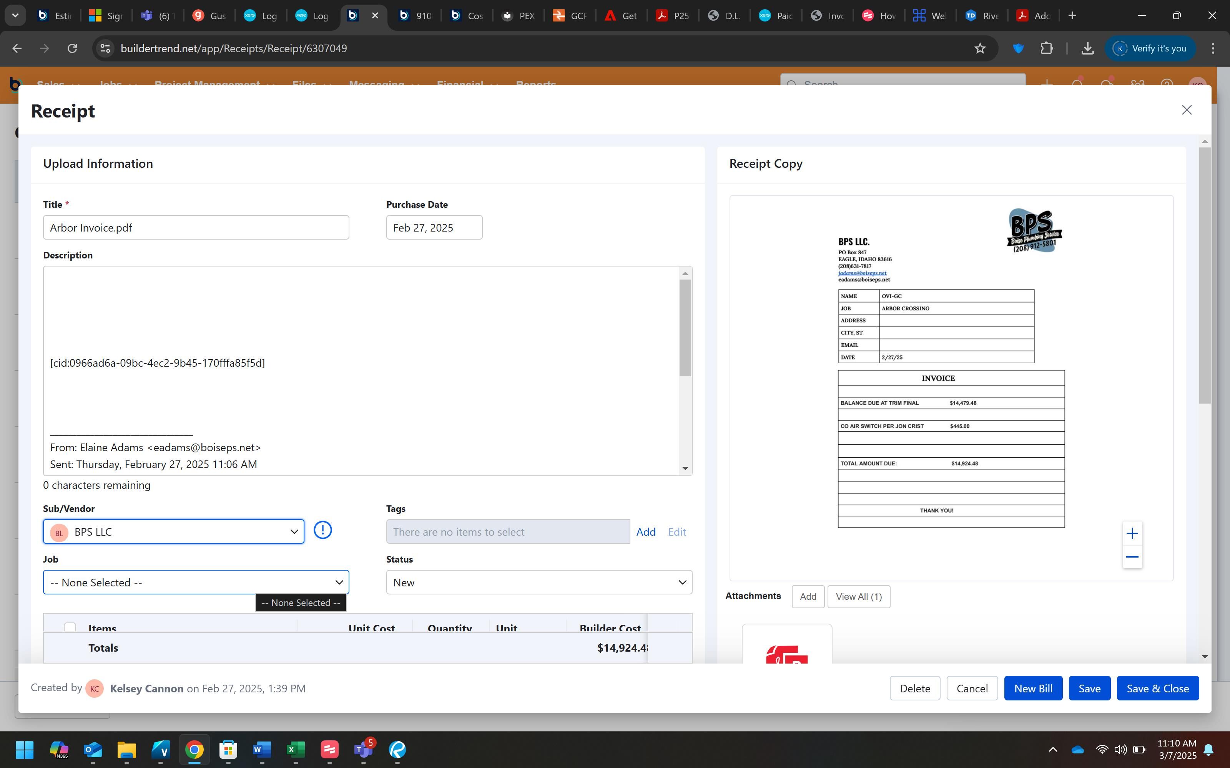Open the browser extensions puzzle icon
The image size is (1230, 768).
(1047, 48)
